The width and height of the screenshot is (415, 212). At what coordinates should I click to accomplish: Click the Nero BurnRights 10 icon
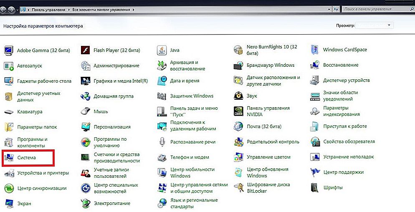(x=238, y=50)
